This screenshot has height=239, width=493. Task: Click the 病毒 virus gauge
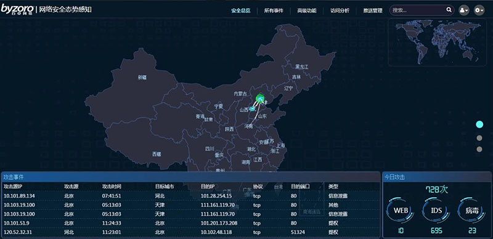click(472, 211)
